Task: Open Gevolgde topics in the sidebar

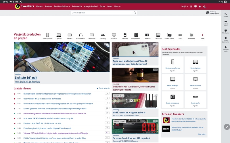Action: [x=226, y=49]
